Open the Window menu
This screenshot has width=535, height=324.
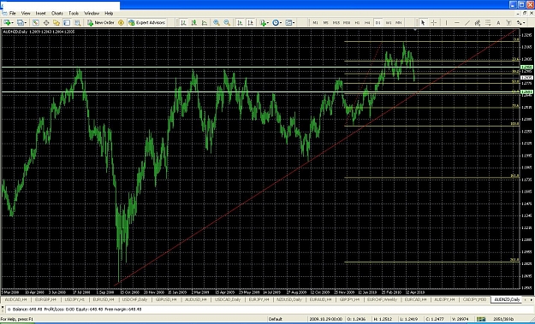tap(92, 14)
